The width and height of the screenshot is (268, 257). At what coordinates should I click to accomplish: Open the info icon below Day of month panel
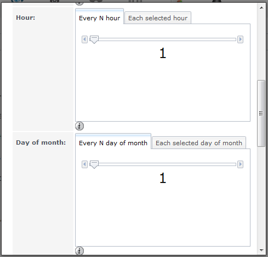[79, 251]
